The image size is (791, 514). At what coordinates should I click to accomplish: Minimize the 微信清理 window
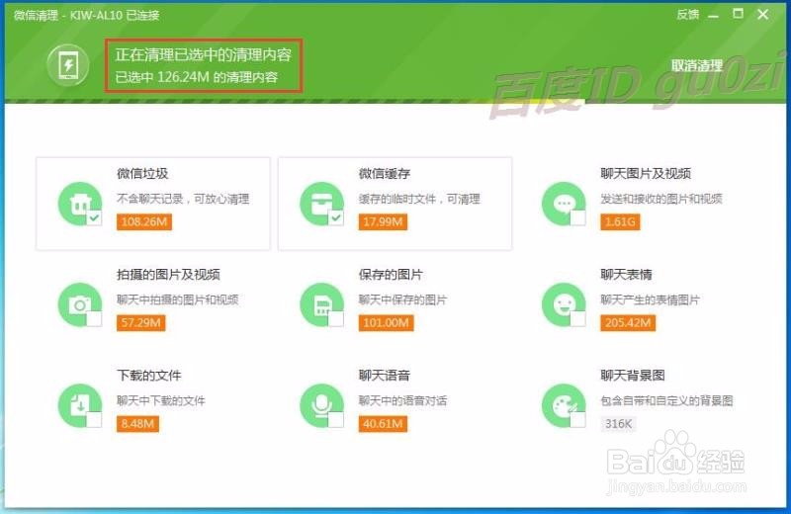[x=713, y=16]
